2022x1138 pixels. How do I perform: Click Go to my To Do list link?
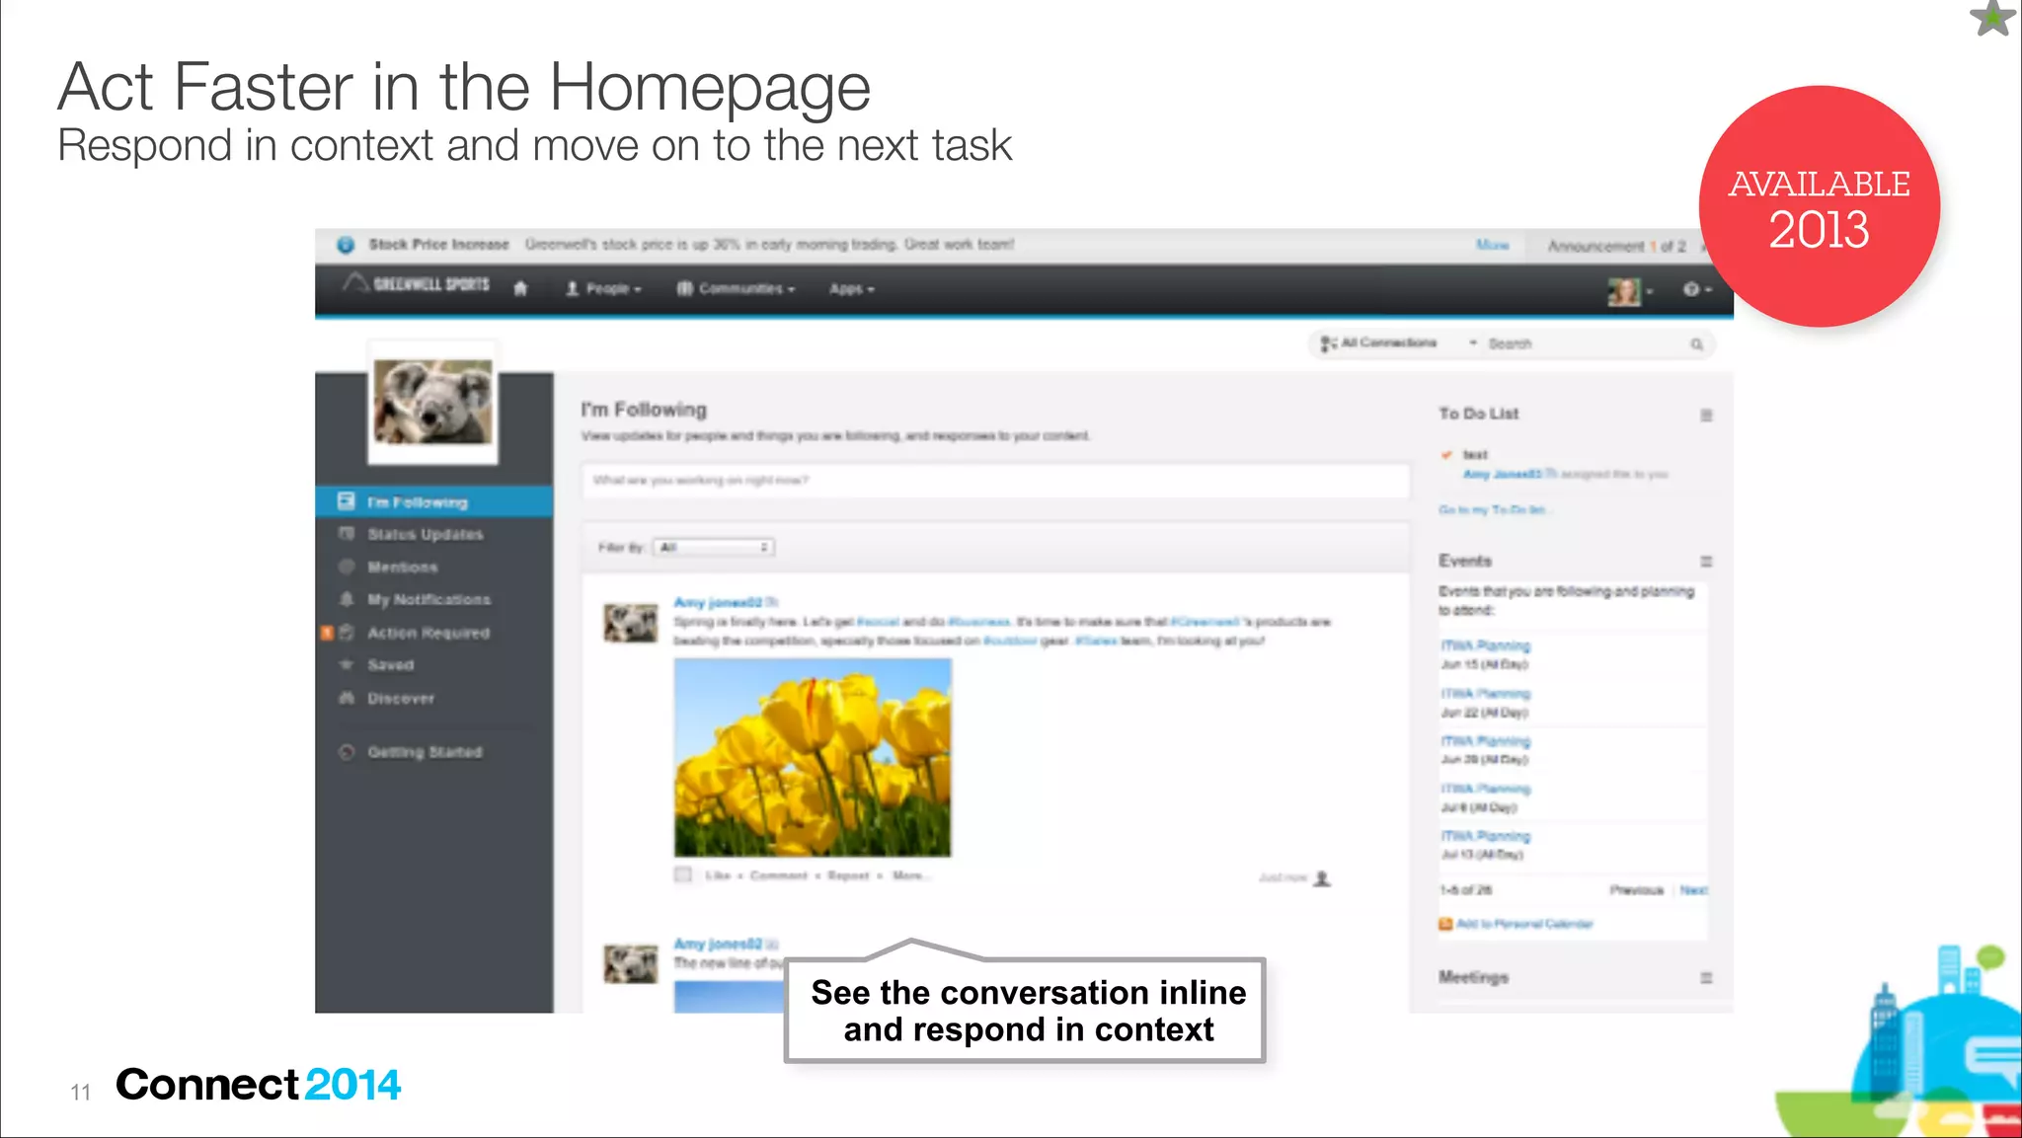pyautogui.click(x=1493, y=510)
